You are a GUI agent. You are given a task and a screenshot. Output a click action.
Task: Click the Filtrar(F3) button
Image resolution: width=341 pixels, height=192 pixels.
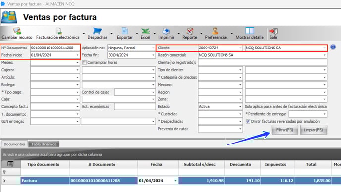[x=284, y=130]
